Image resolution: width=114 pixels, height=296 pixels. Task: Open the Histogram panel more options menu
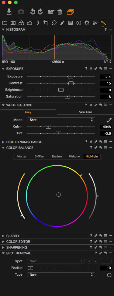(111, 29)
